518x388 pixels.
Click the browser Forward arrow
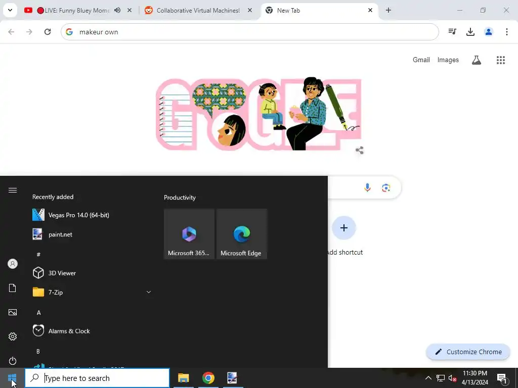pos(29,32)
